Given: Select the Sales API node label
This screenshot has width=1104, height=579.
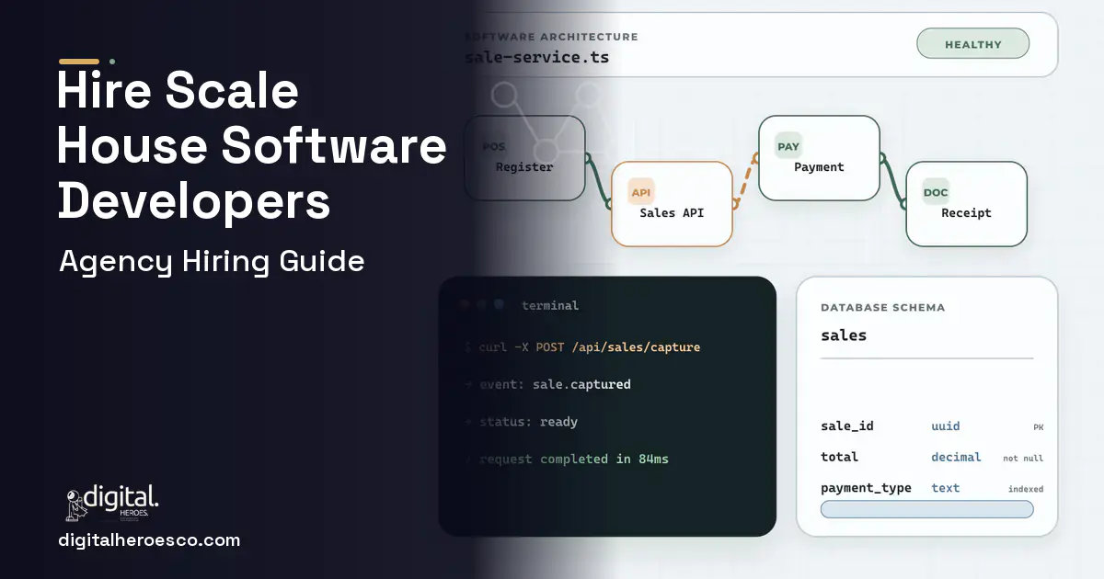Looking at the screenshot, I should tap(672, 212).
